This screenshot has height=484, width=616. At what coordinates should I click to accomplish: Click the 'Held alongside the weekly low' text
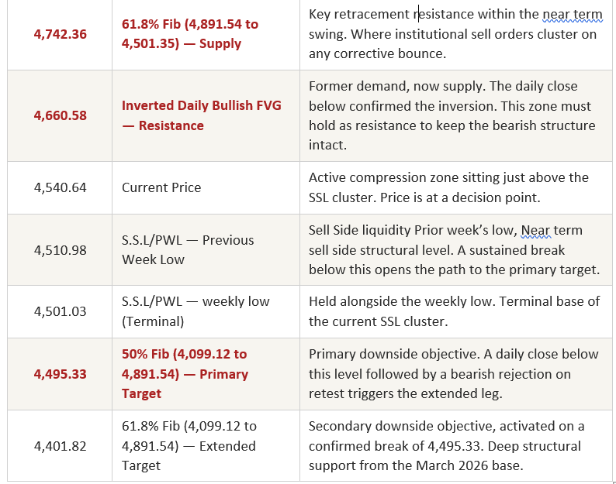point(454,311)
